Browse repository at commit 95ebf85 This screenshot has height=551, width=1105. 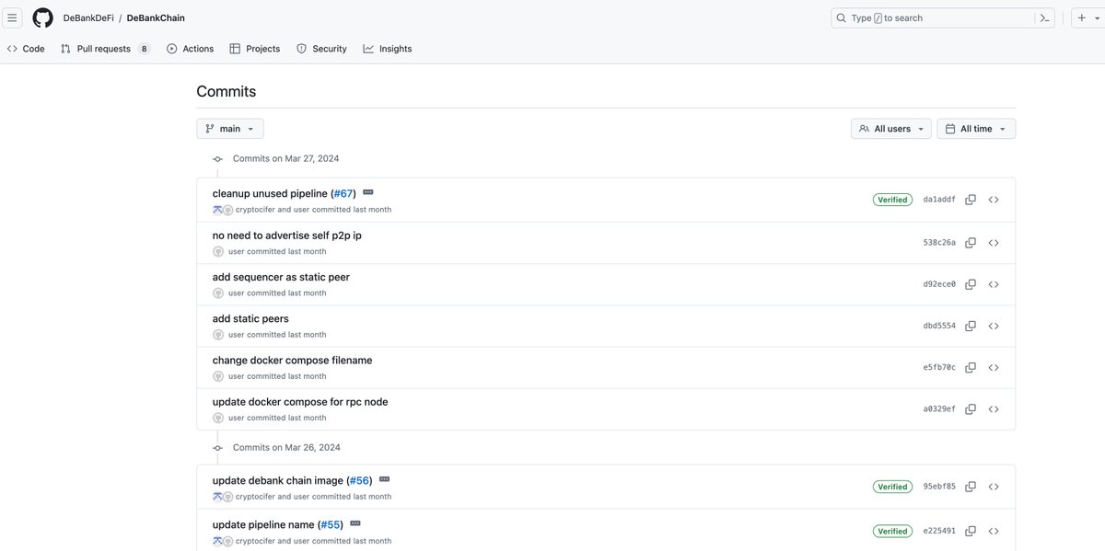coord(994,487)
